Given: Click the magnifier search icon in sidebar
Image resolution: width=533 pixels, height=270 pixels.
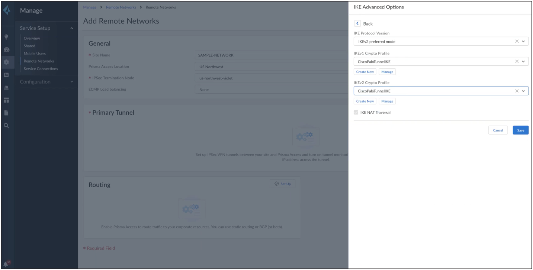Looking at the screenshot, I should pyautogui.click(x=7, y=126).
